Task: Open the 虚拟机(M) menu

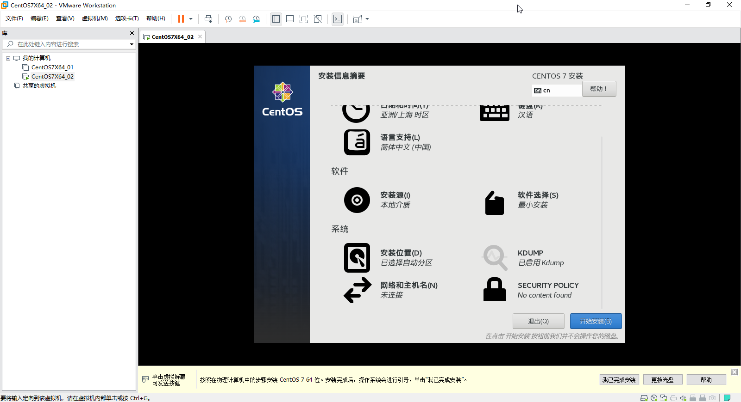Action: pyautogui.click(x=95, y=18)
